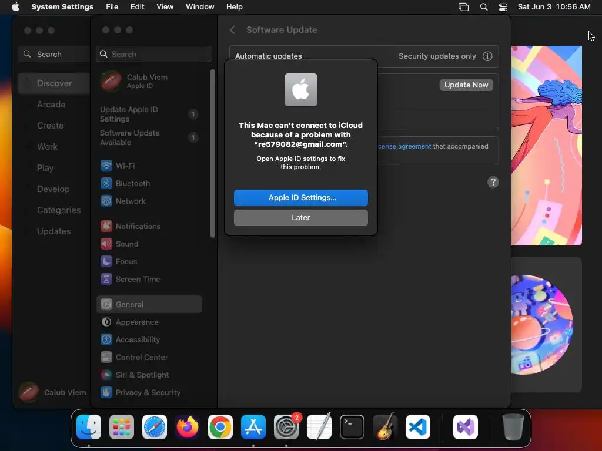Dismiss the iCloud dialog with Later
The height and width of the screenshot is (451, 602).
tap(300, 217)
